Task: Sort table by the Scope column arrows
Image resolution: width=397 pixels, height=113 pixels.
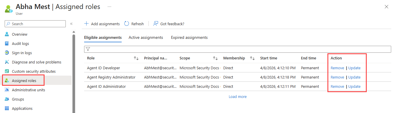Action: [215, 58]
